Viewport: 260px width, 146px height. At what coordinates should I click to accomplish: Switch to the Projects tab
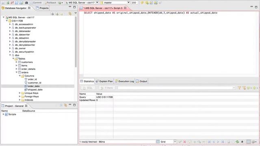[x=42, y=8]
